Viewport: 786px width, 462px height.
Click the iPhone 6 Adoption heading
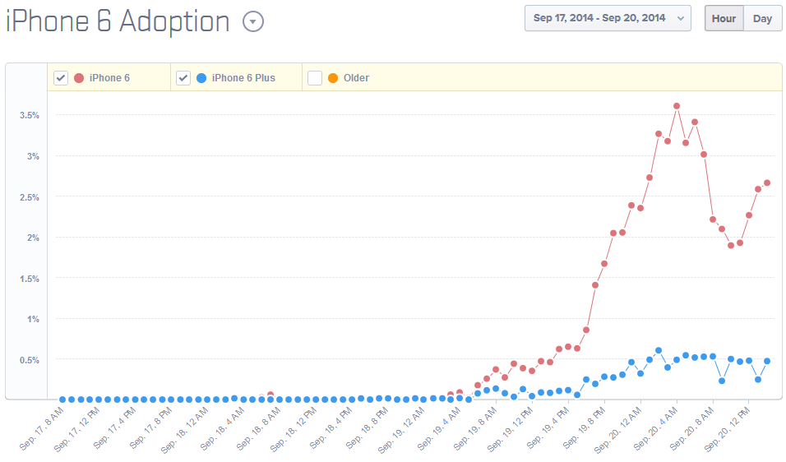tap(118, 21)
